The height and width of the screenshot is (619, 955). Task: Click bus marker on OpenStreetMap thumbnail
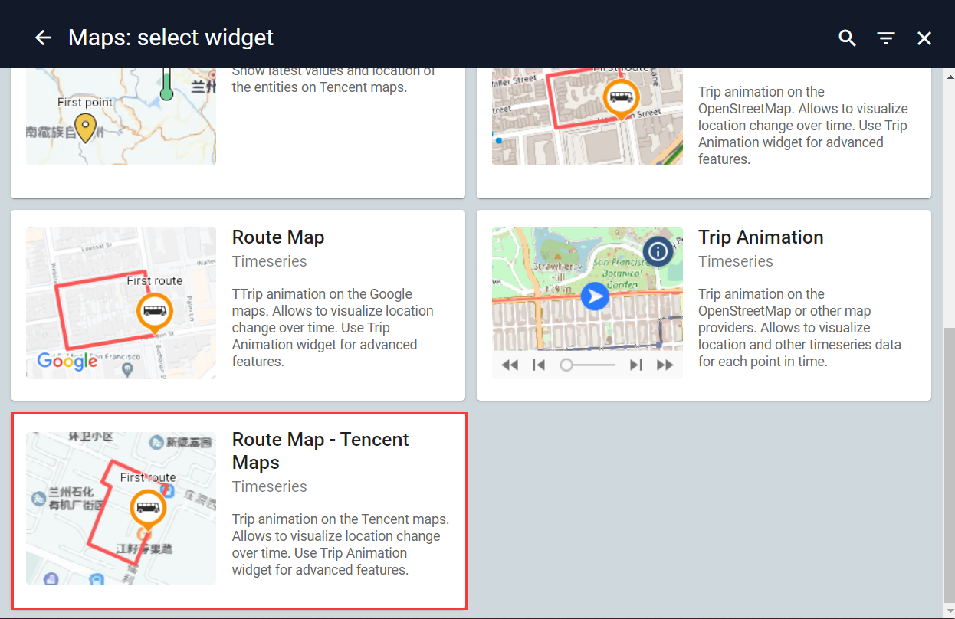point(621,98)
